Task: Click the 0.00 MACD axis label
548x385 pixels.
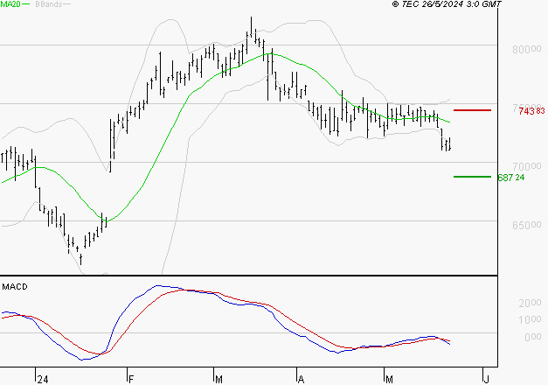Action: [x=533, y=337]
